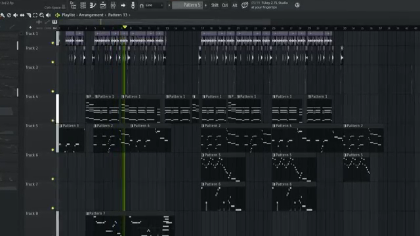Open the Playlist options menu arrow icon
Image resolution: width=420 pixels, height=236 pixels.
(x=57, y=15)
